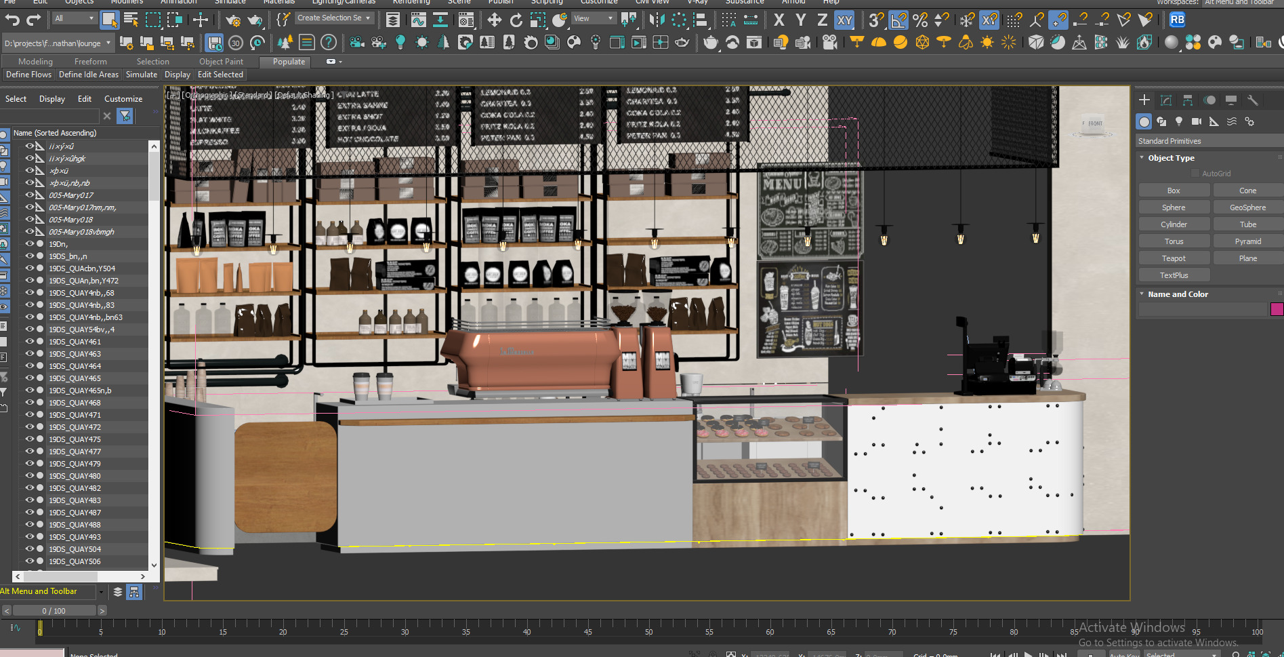Click the TextPlus button

[x=1174, y=275]
